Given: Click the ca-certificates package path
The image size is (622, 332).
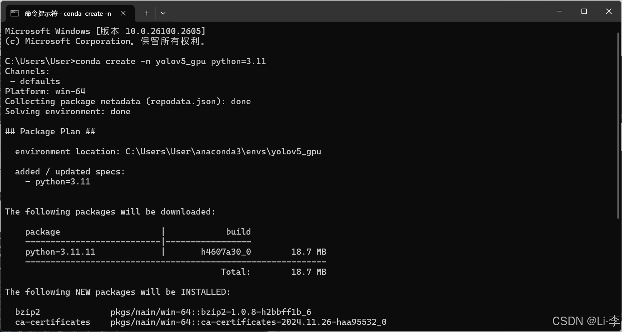Looking at the screenshot, I should 249,322.
